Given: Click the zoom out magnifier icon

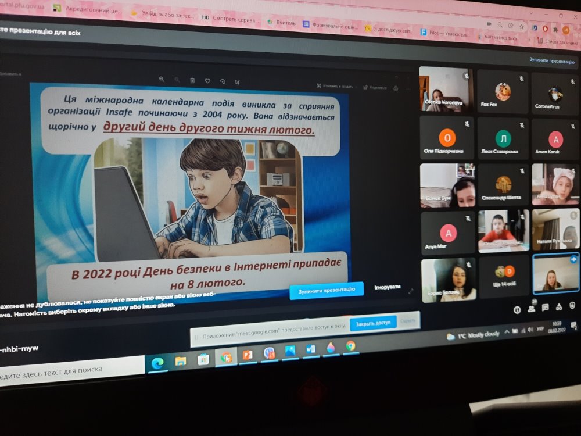Looking at the screenshot, I should (177, 80).
